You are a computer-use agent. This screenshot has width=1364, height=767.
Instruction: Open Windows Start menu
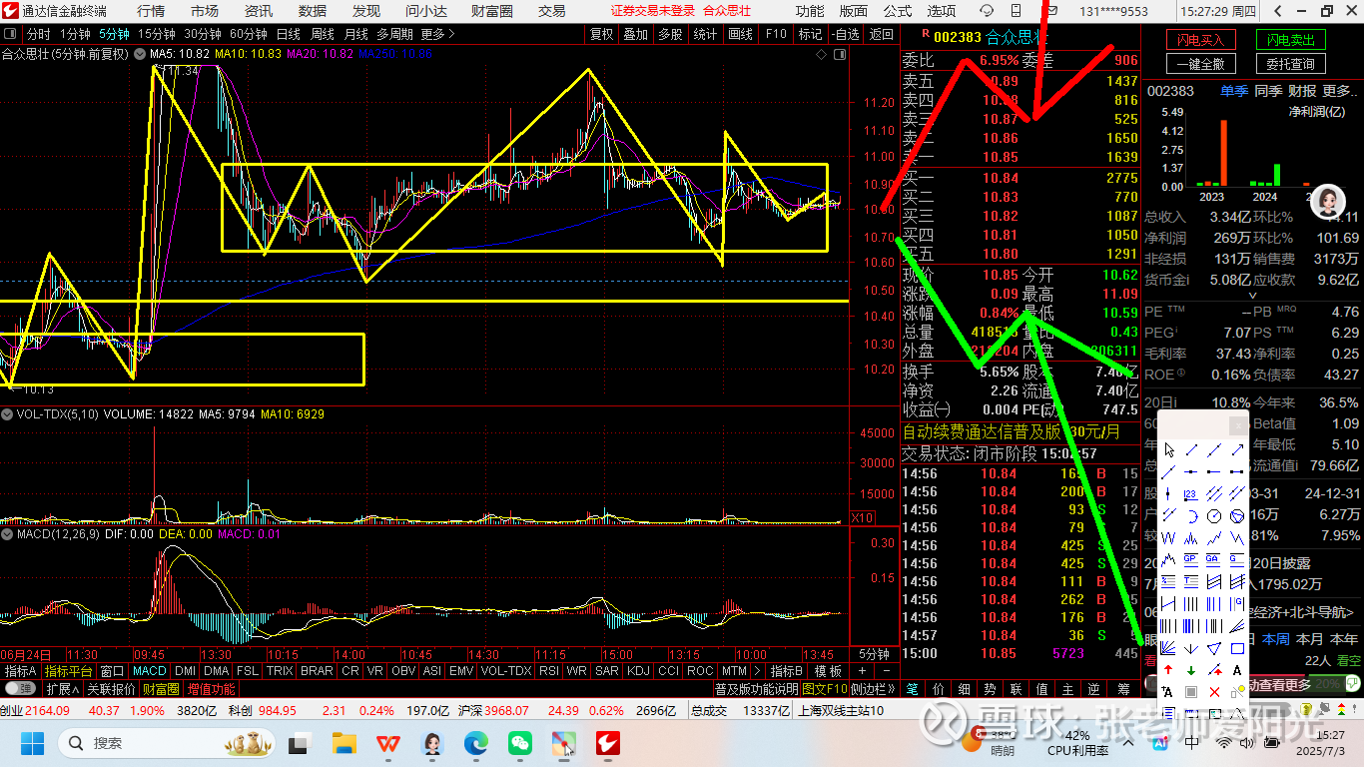click(32, 743)
